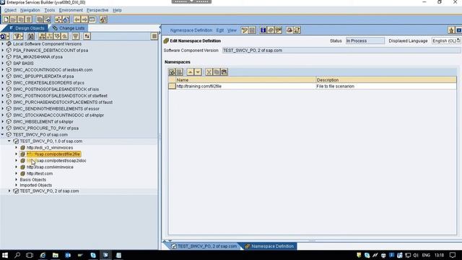Click the Software Component Version field

pyautogui.click(x=341, y=51)
